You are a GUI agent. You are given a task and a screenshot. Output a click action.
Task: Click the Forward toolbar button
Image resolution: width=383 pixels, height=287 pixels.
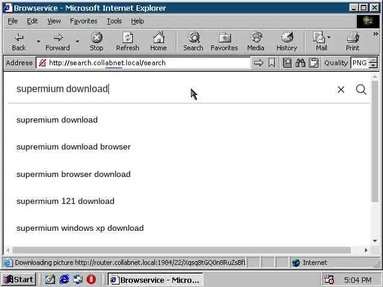point(57,42)
